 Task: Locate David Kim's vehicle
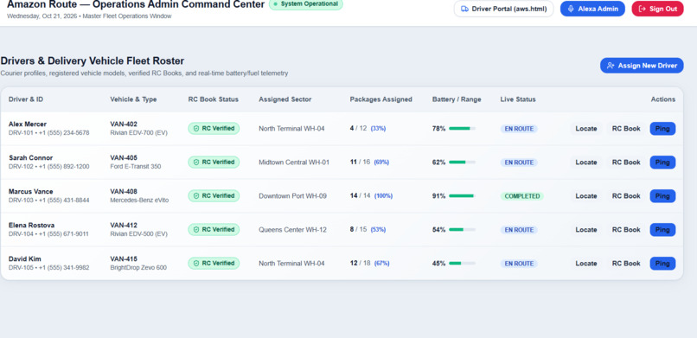click(585, 264)
